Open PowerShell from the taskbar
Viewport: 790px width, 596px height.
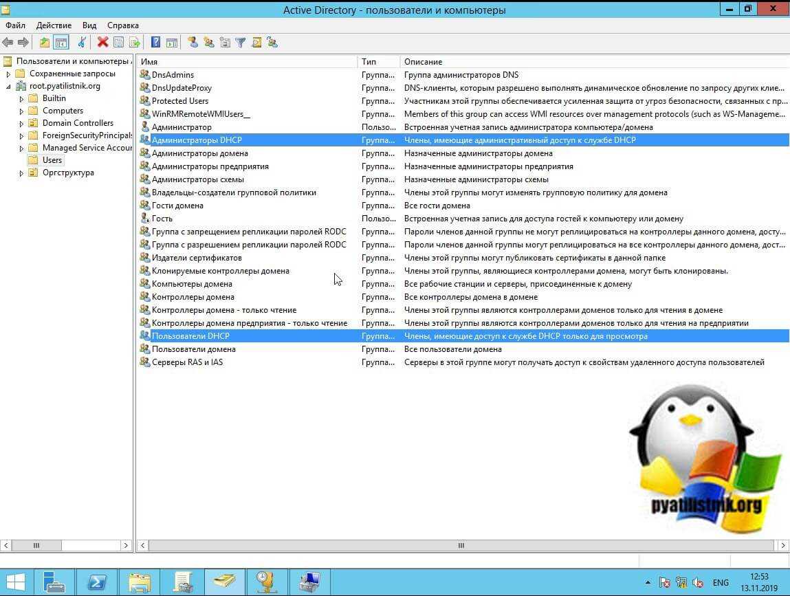[96, 582]
